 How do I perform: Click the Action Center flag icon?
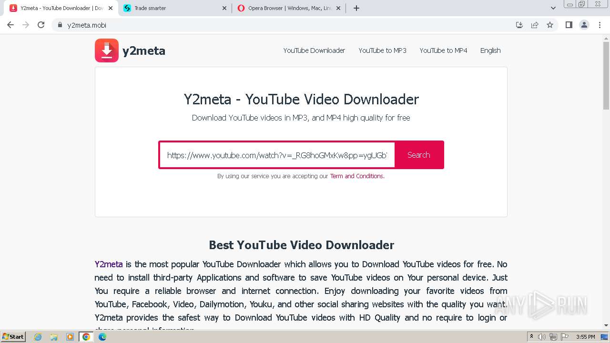[565, 337]
